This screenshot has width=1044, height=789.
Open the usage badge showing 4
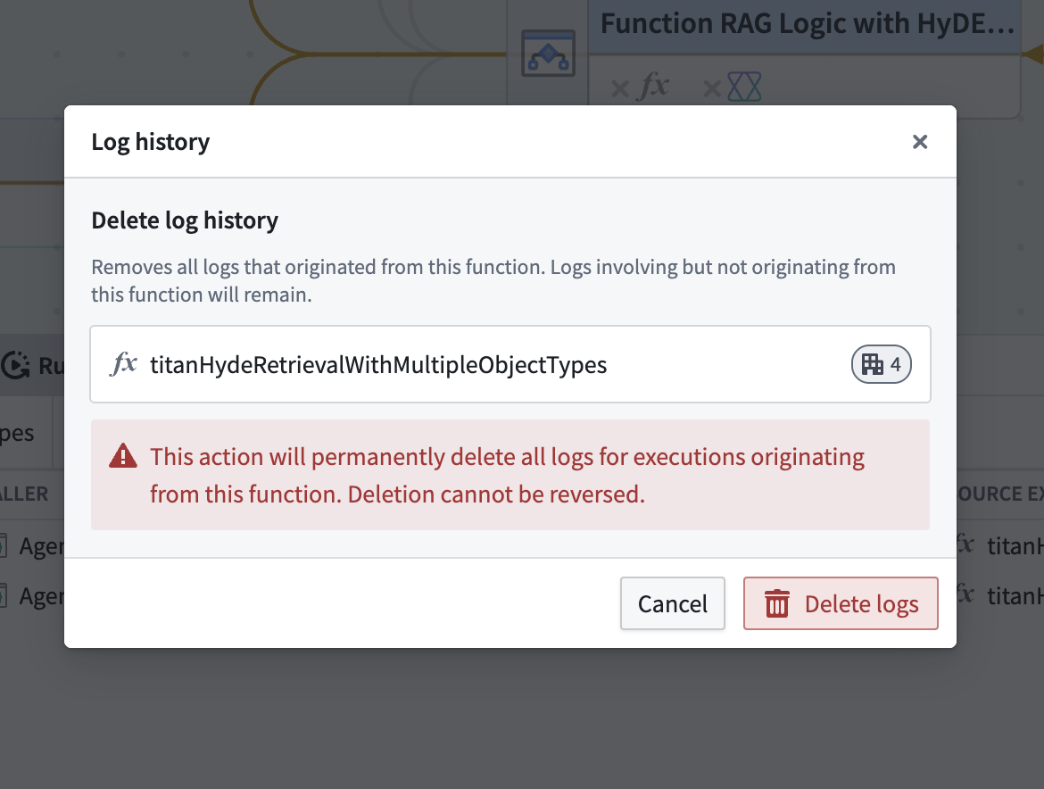tap(881, 364)
